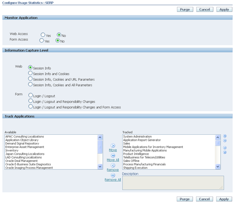This screenshot has height=203, width=235.
Task: Move tracked item up one icon
Action: click(225, 140)
